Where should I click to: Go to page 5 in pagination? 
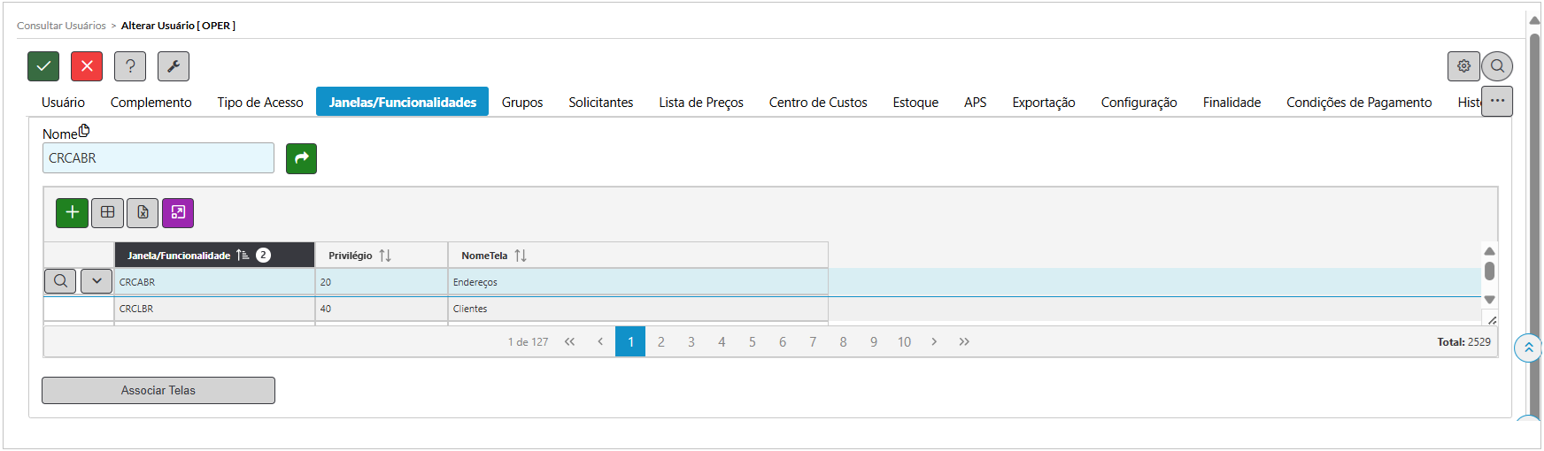(753, 342)
